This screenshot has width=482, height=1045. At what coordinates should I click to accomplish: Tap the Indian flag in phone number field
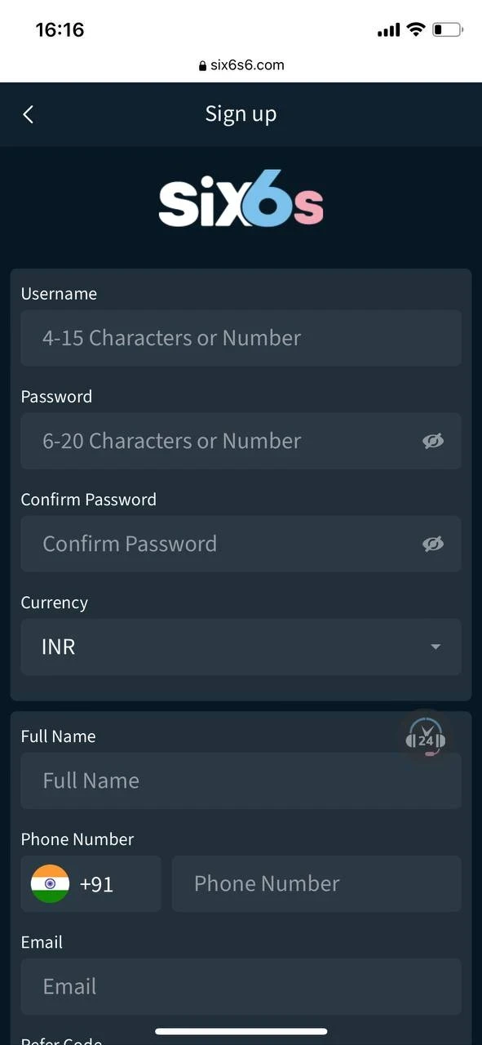[49, 883]
